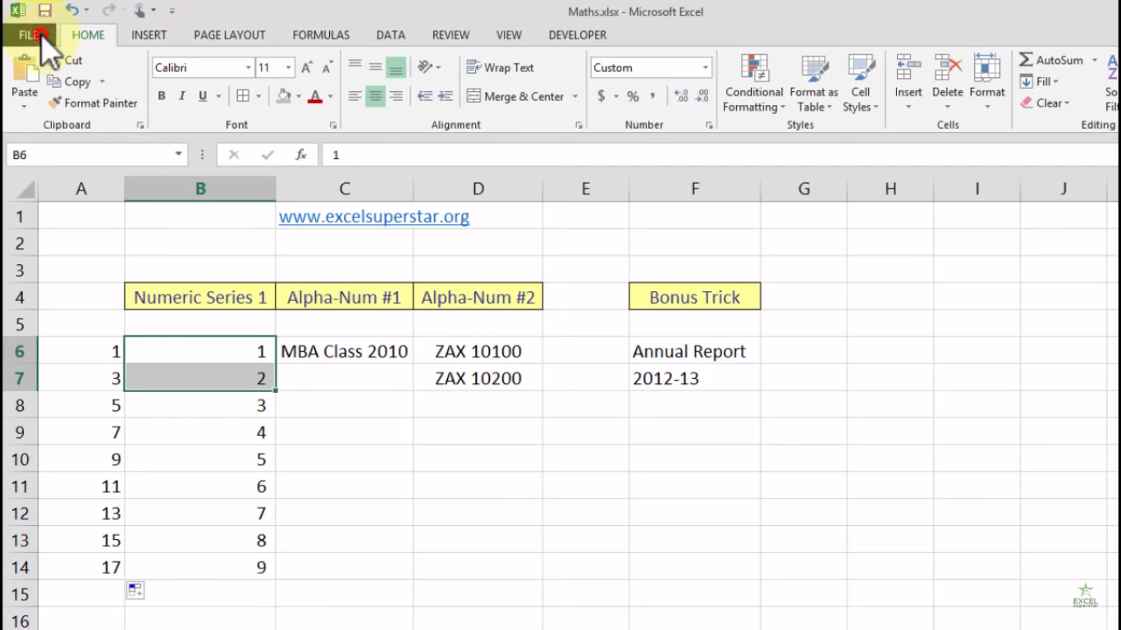This screenshot has height=630, width=1121.
Task: Set Middle Align vertical alignment
Action: [x=375, y=67]
